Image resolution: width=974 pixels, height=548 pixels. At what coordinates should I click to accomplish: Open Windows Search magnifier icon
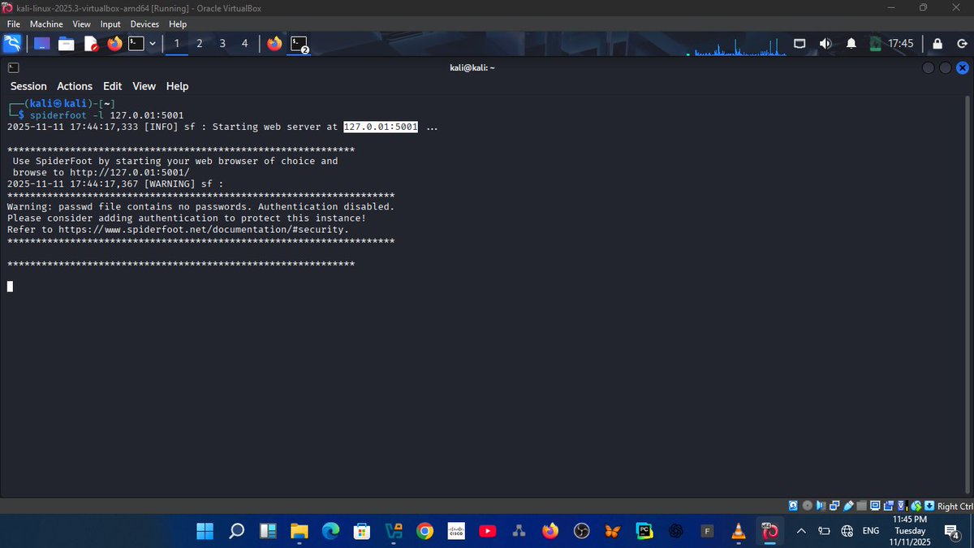click(237, 531)
